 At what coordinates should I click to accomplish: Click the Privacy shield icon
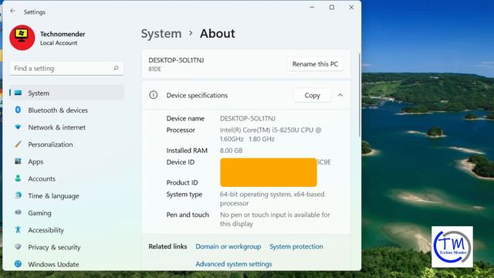pyautogui.click(x=18, y=247)
